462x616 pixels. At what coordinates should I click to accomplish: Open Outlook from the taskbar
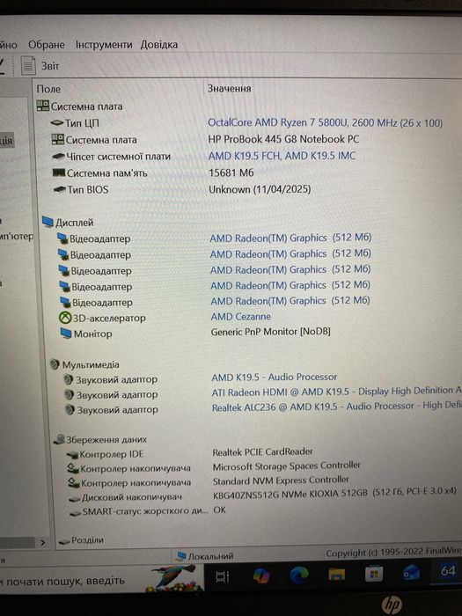(411, 573)
